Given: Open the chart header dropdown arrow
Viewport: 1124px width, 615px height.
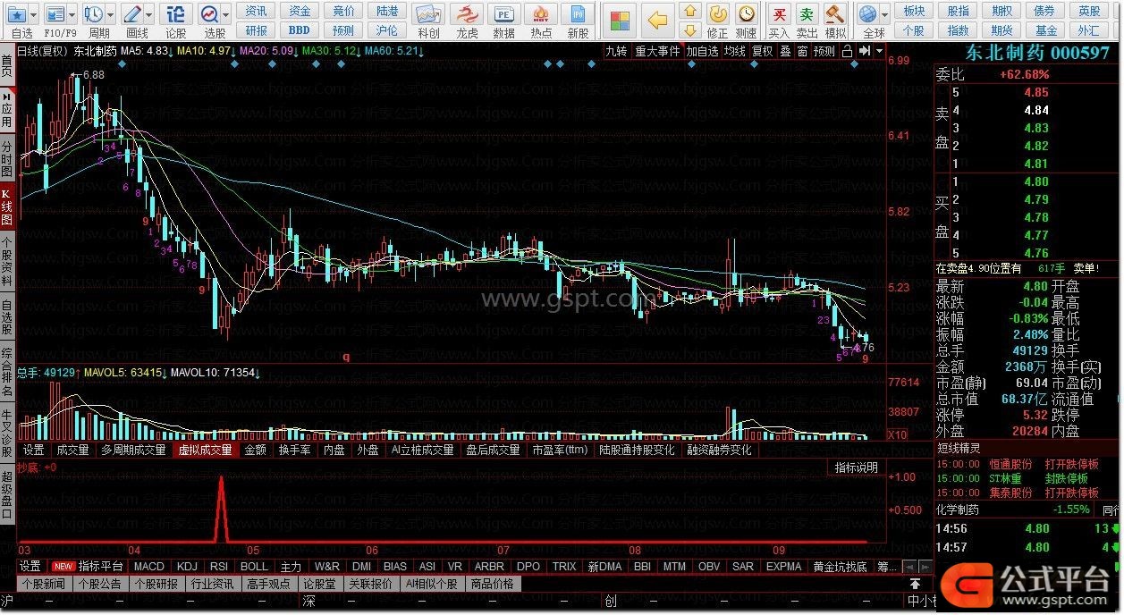Looking at the screenshot, I should point(880,51).
